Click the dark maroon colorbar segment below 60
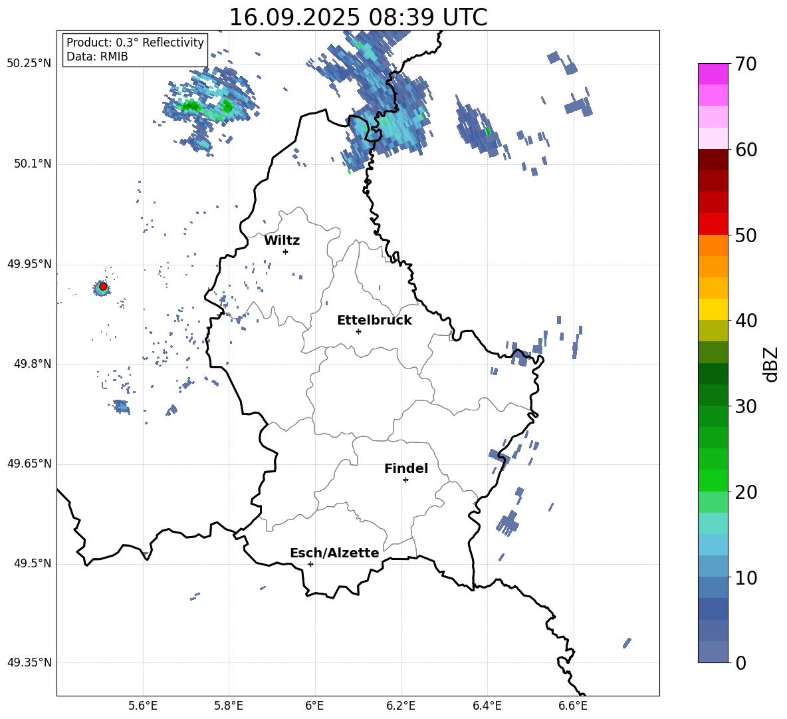The image size is (787, 719). point(713,160)
